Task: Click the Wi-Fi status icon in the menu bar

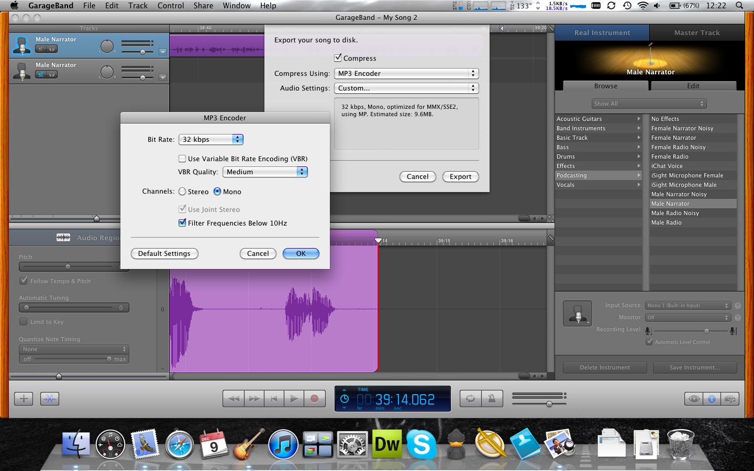Action: (642, 6)
